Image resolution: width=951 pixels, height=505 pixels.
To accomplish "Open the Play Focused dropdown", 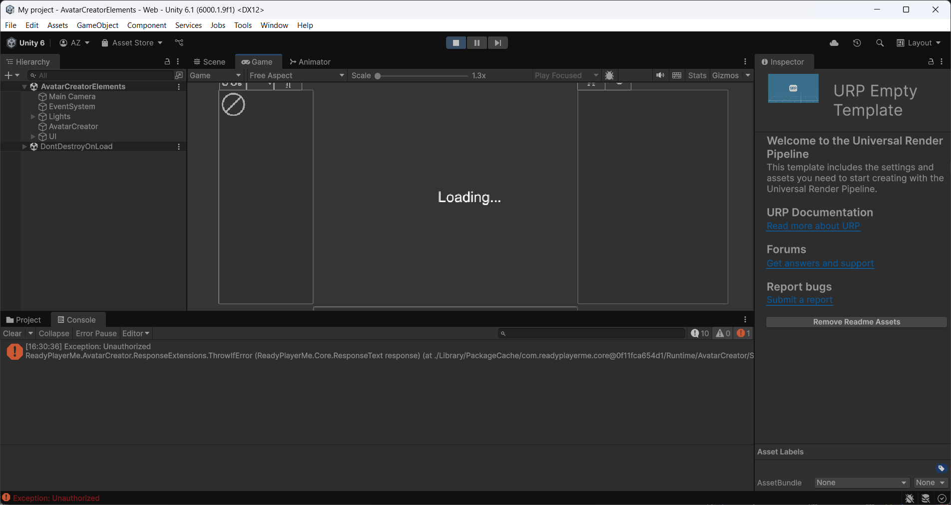I will (566, 75).
